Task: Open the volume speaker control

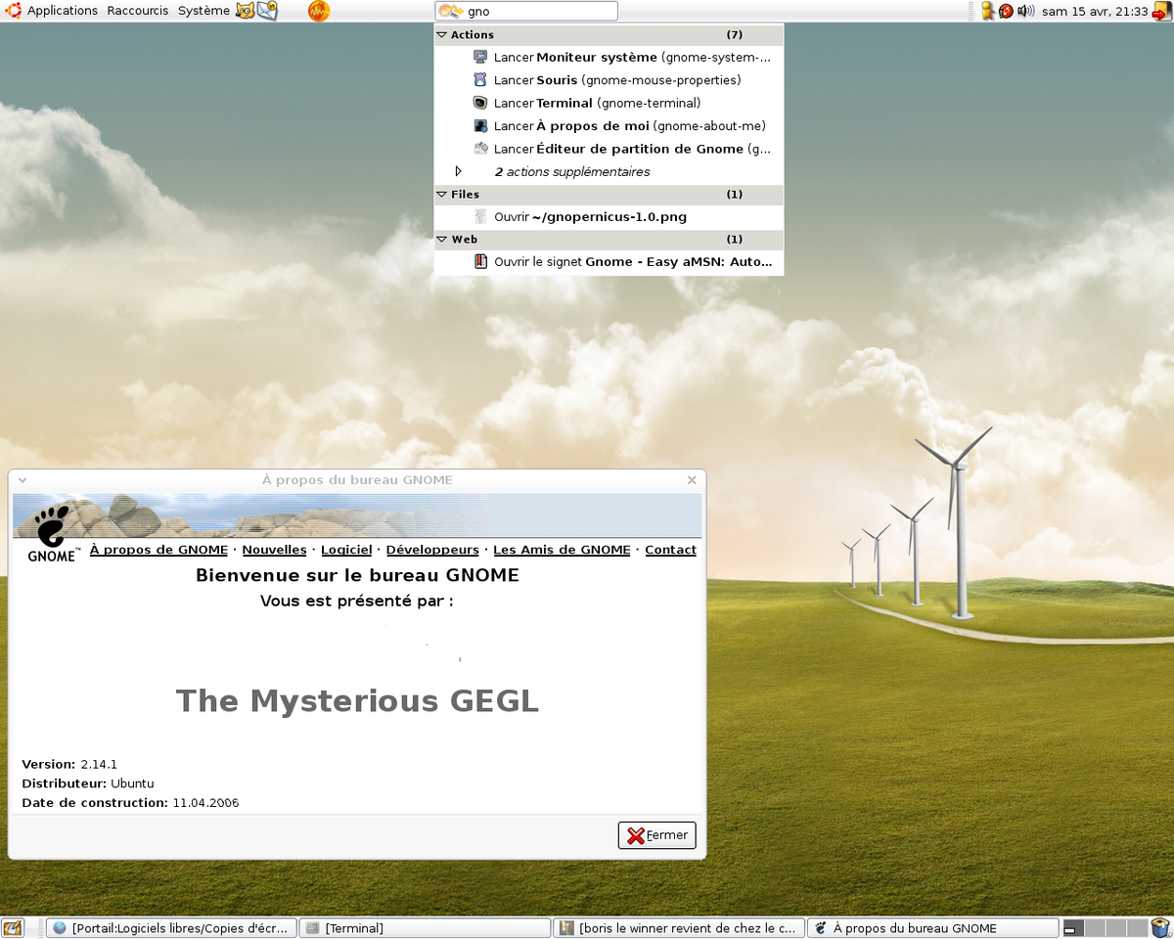Action: 1025,11
